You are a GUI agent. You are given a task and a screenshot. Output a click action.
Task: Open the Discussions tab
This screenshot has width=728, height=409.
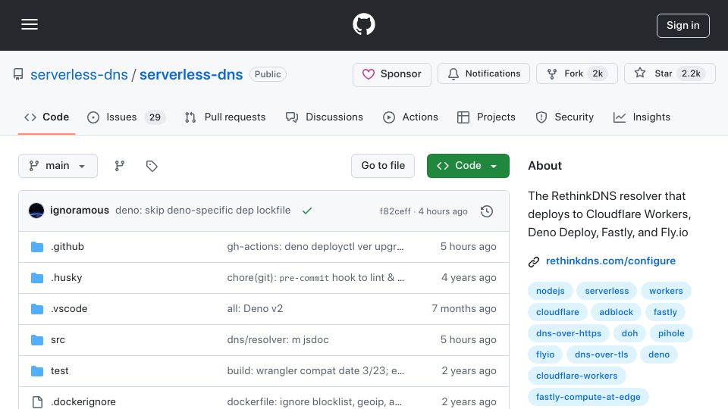pyautogui.click(x=325, y=117)
